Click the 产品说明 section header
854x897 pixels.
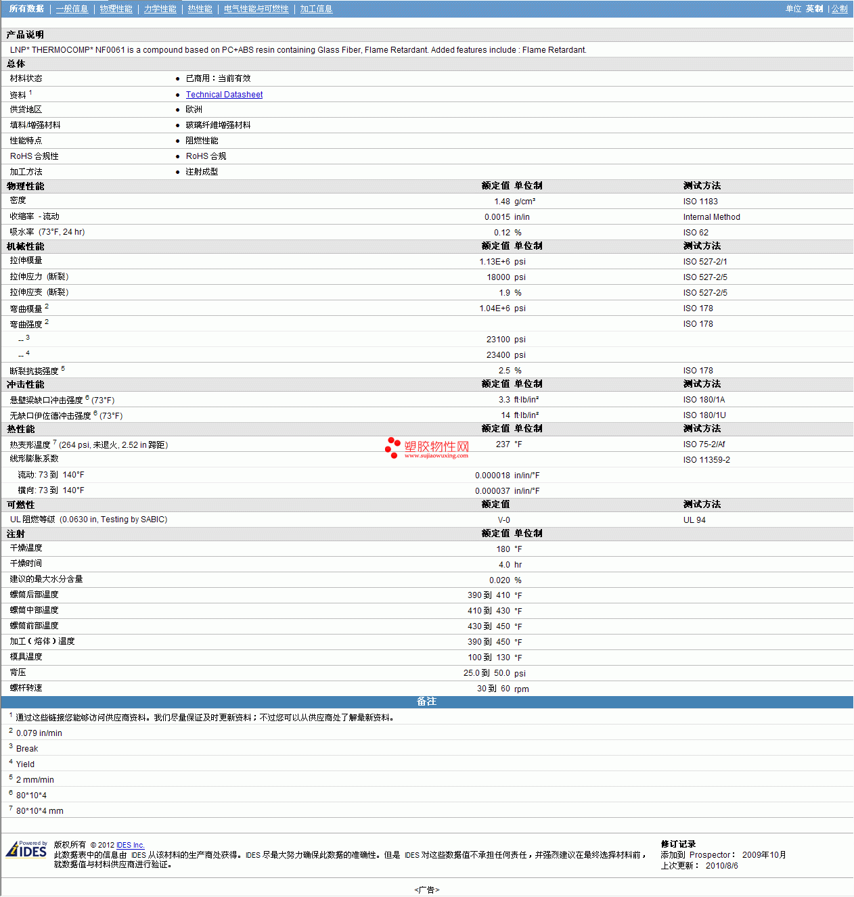pos(26,34)
